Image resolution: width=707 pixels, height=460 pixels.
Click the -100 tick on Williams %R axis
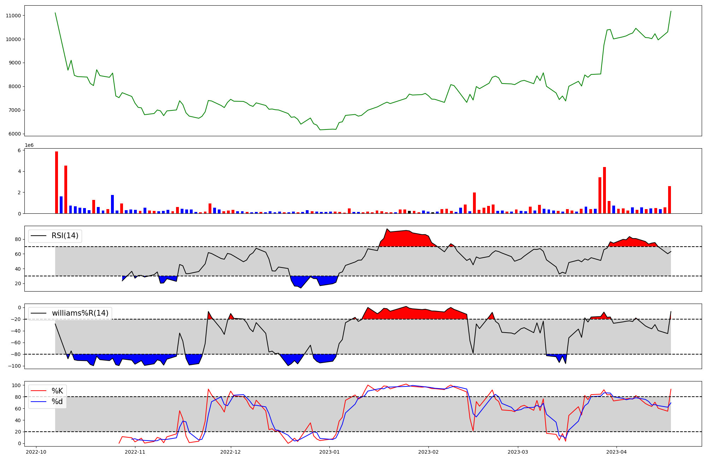14,366
